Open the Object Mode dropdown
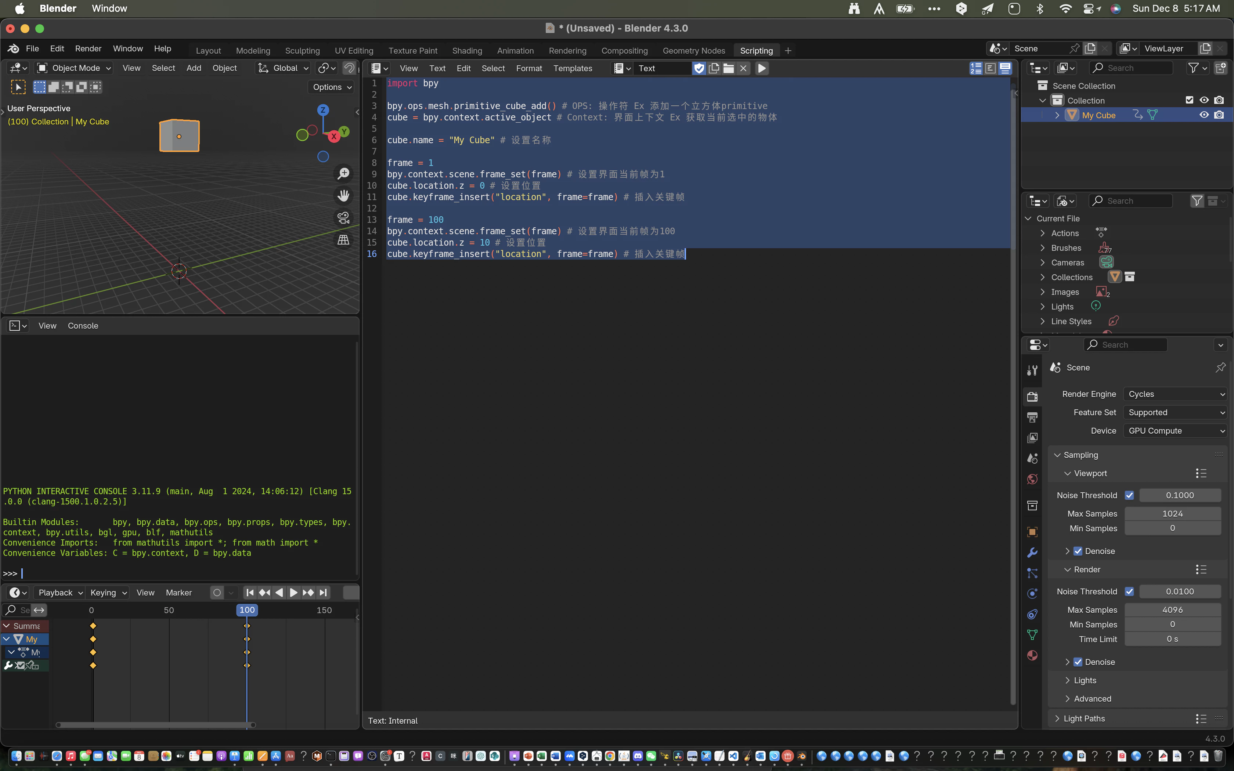The width and height of the screenshot is (1234, 771). 75,68
